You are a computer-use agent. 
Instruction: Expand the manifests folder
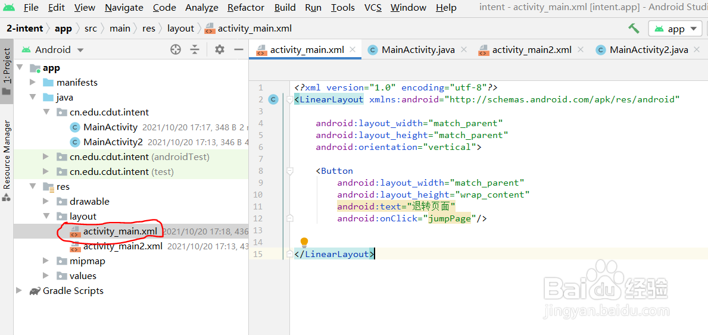pos(33,83)
